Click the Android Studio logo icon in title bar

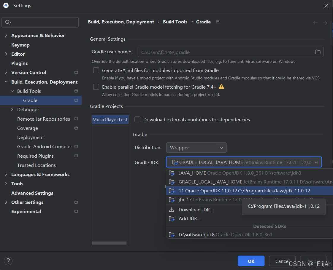coord(6,5)
